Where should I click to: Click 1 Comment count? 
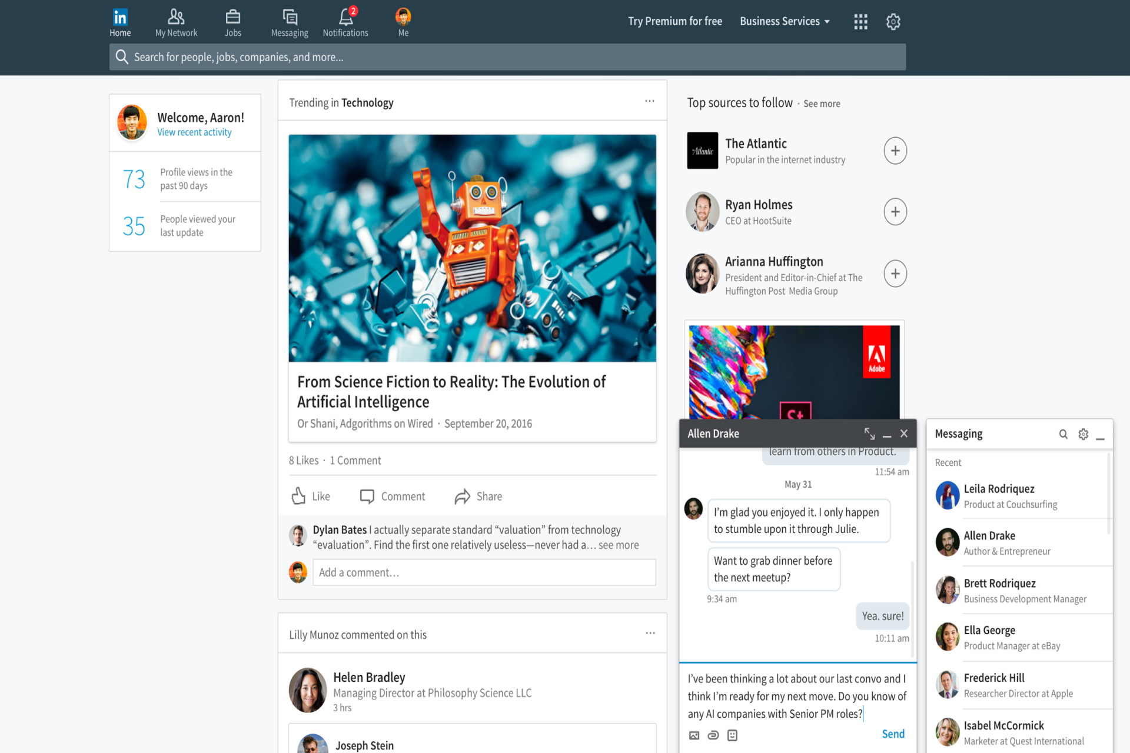[x=355, y=461]
